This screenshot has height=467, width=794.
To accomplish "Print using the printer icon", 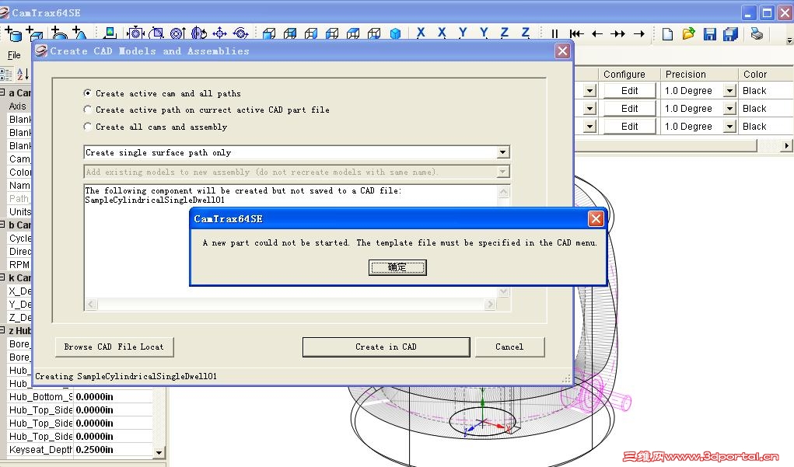I will [x=757, y=34].
